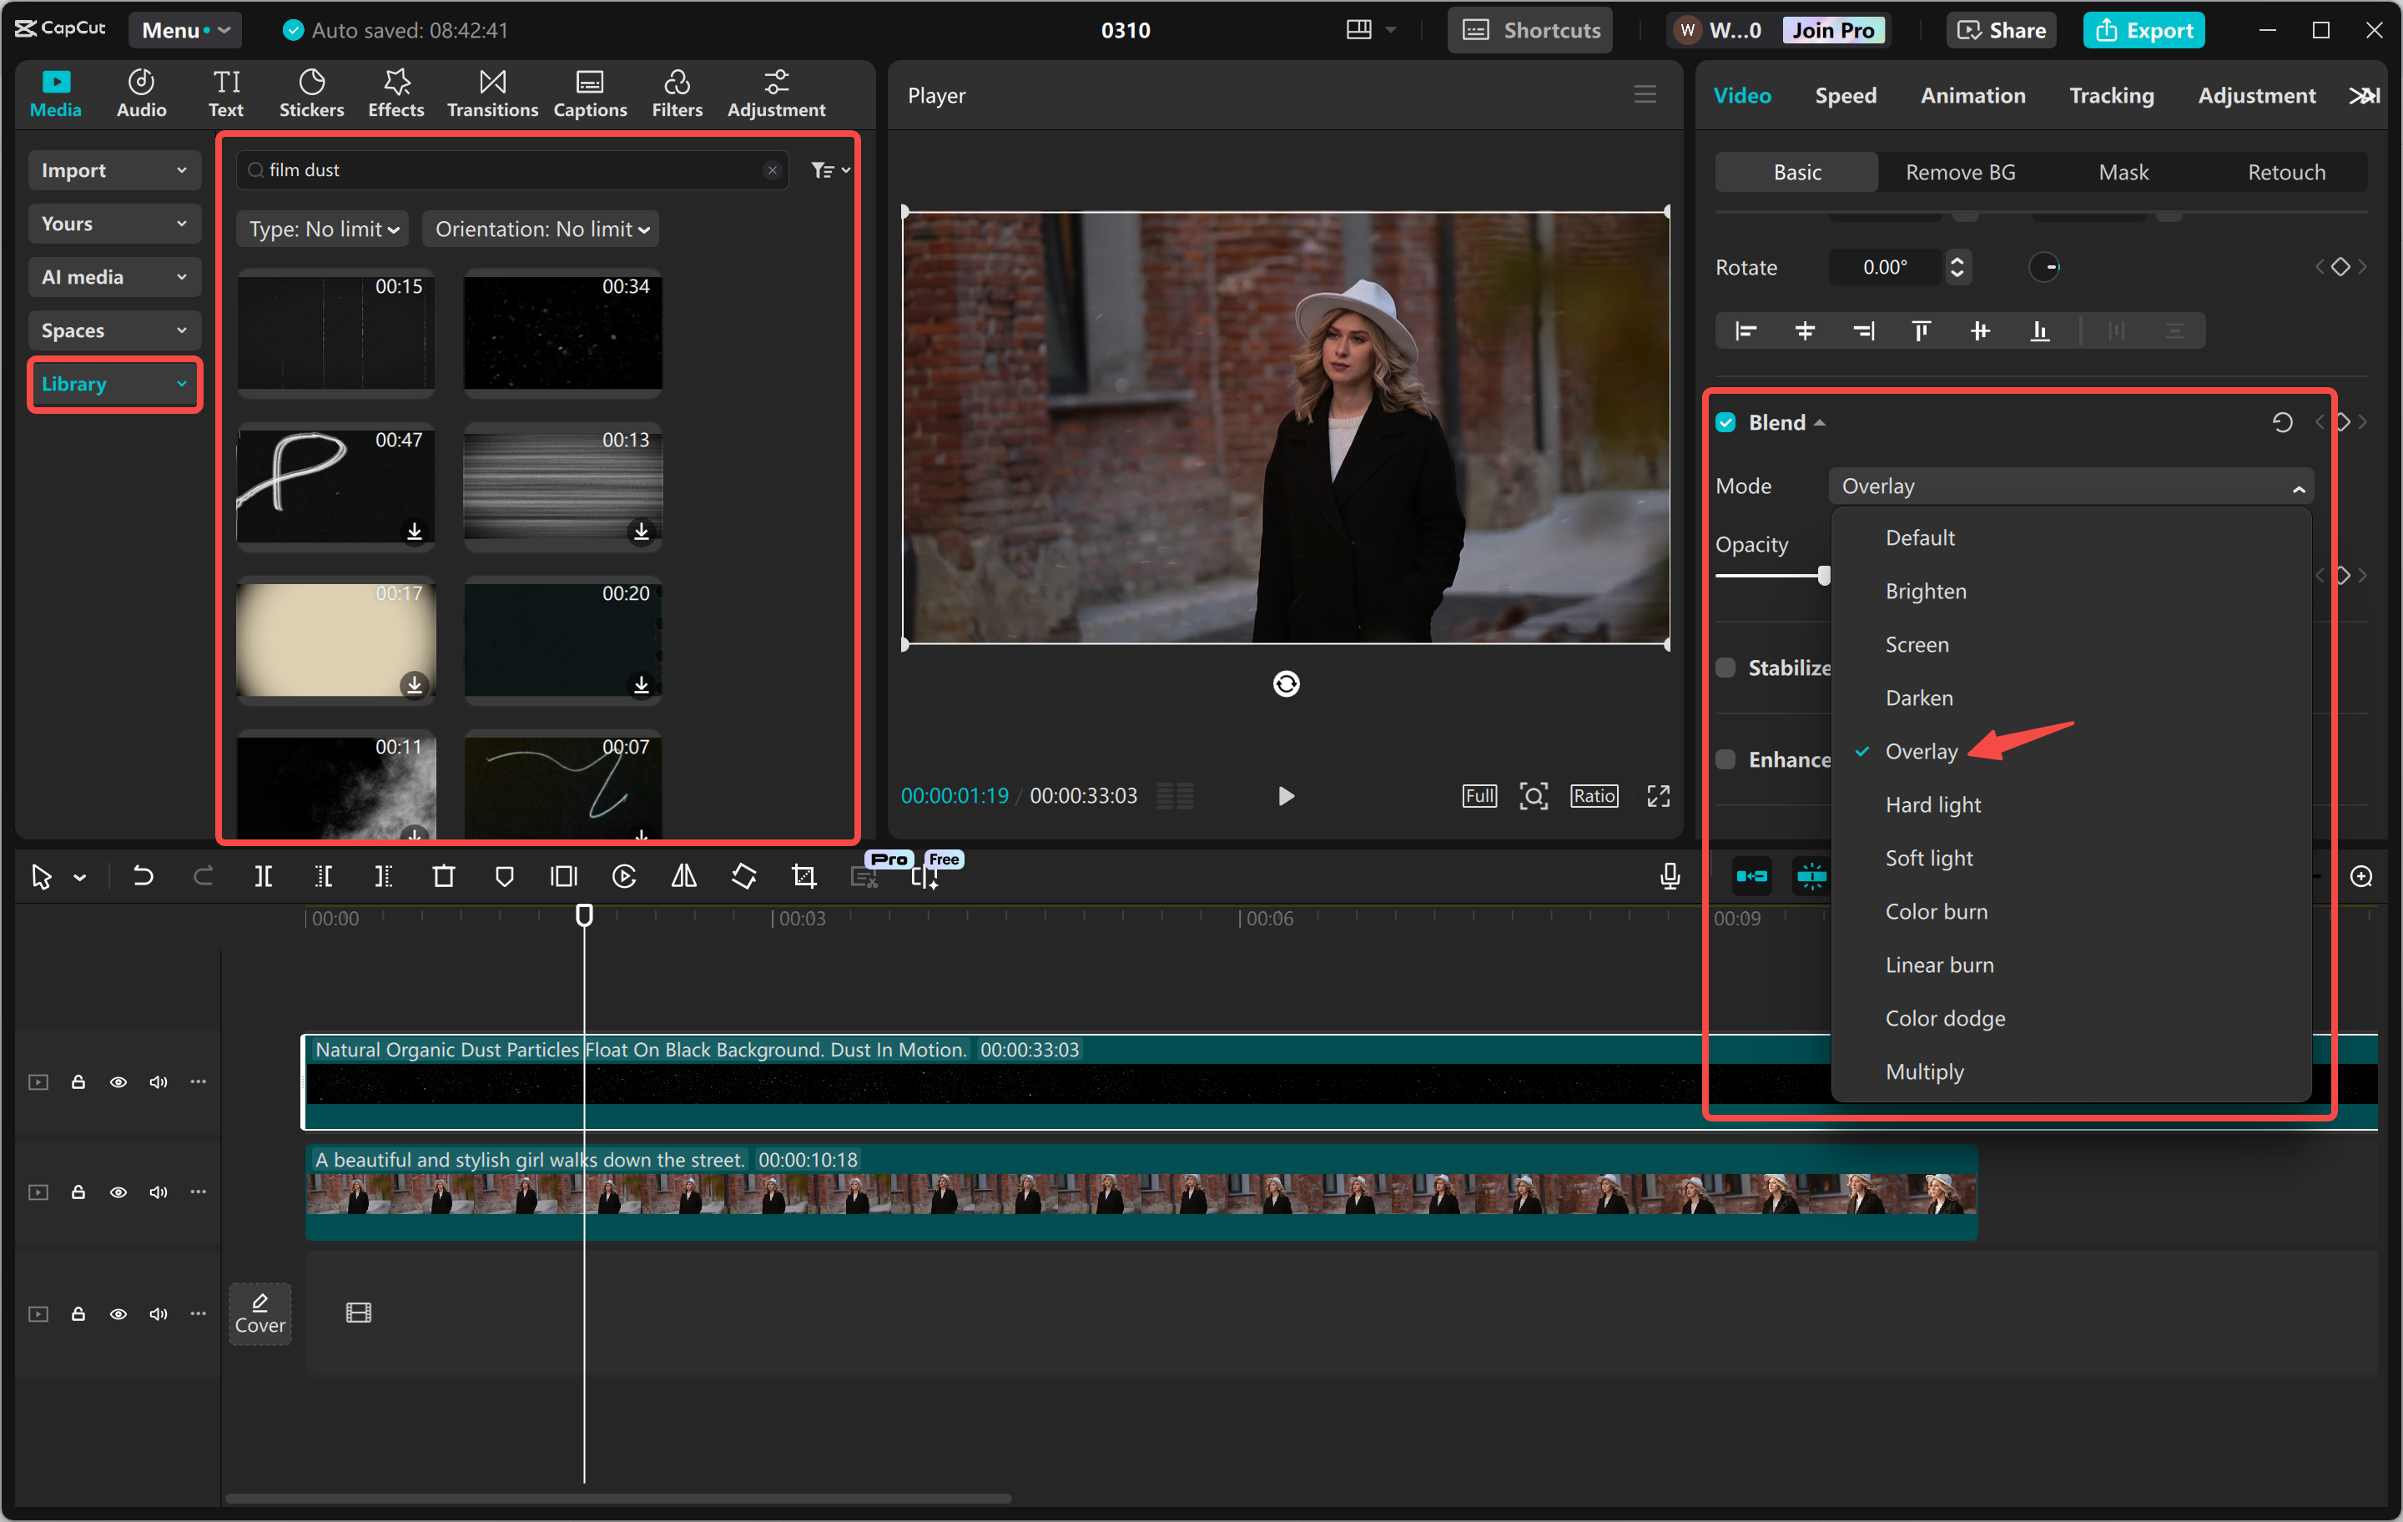Download the 00:47 scratch effect thumbnail
Image resolution: width=2403 pixels, height=1522 pixels.
(416, 532)
